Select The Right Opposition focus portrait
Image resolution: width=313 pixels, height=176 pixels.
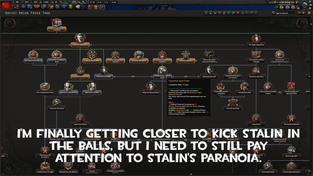(256, 39)
